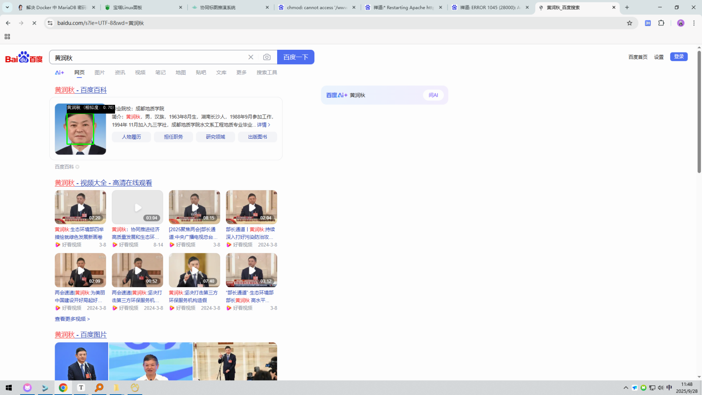Expand the system tray hidden icons
The image size is (702, 395).
tap(625, 387)
